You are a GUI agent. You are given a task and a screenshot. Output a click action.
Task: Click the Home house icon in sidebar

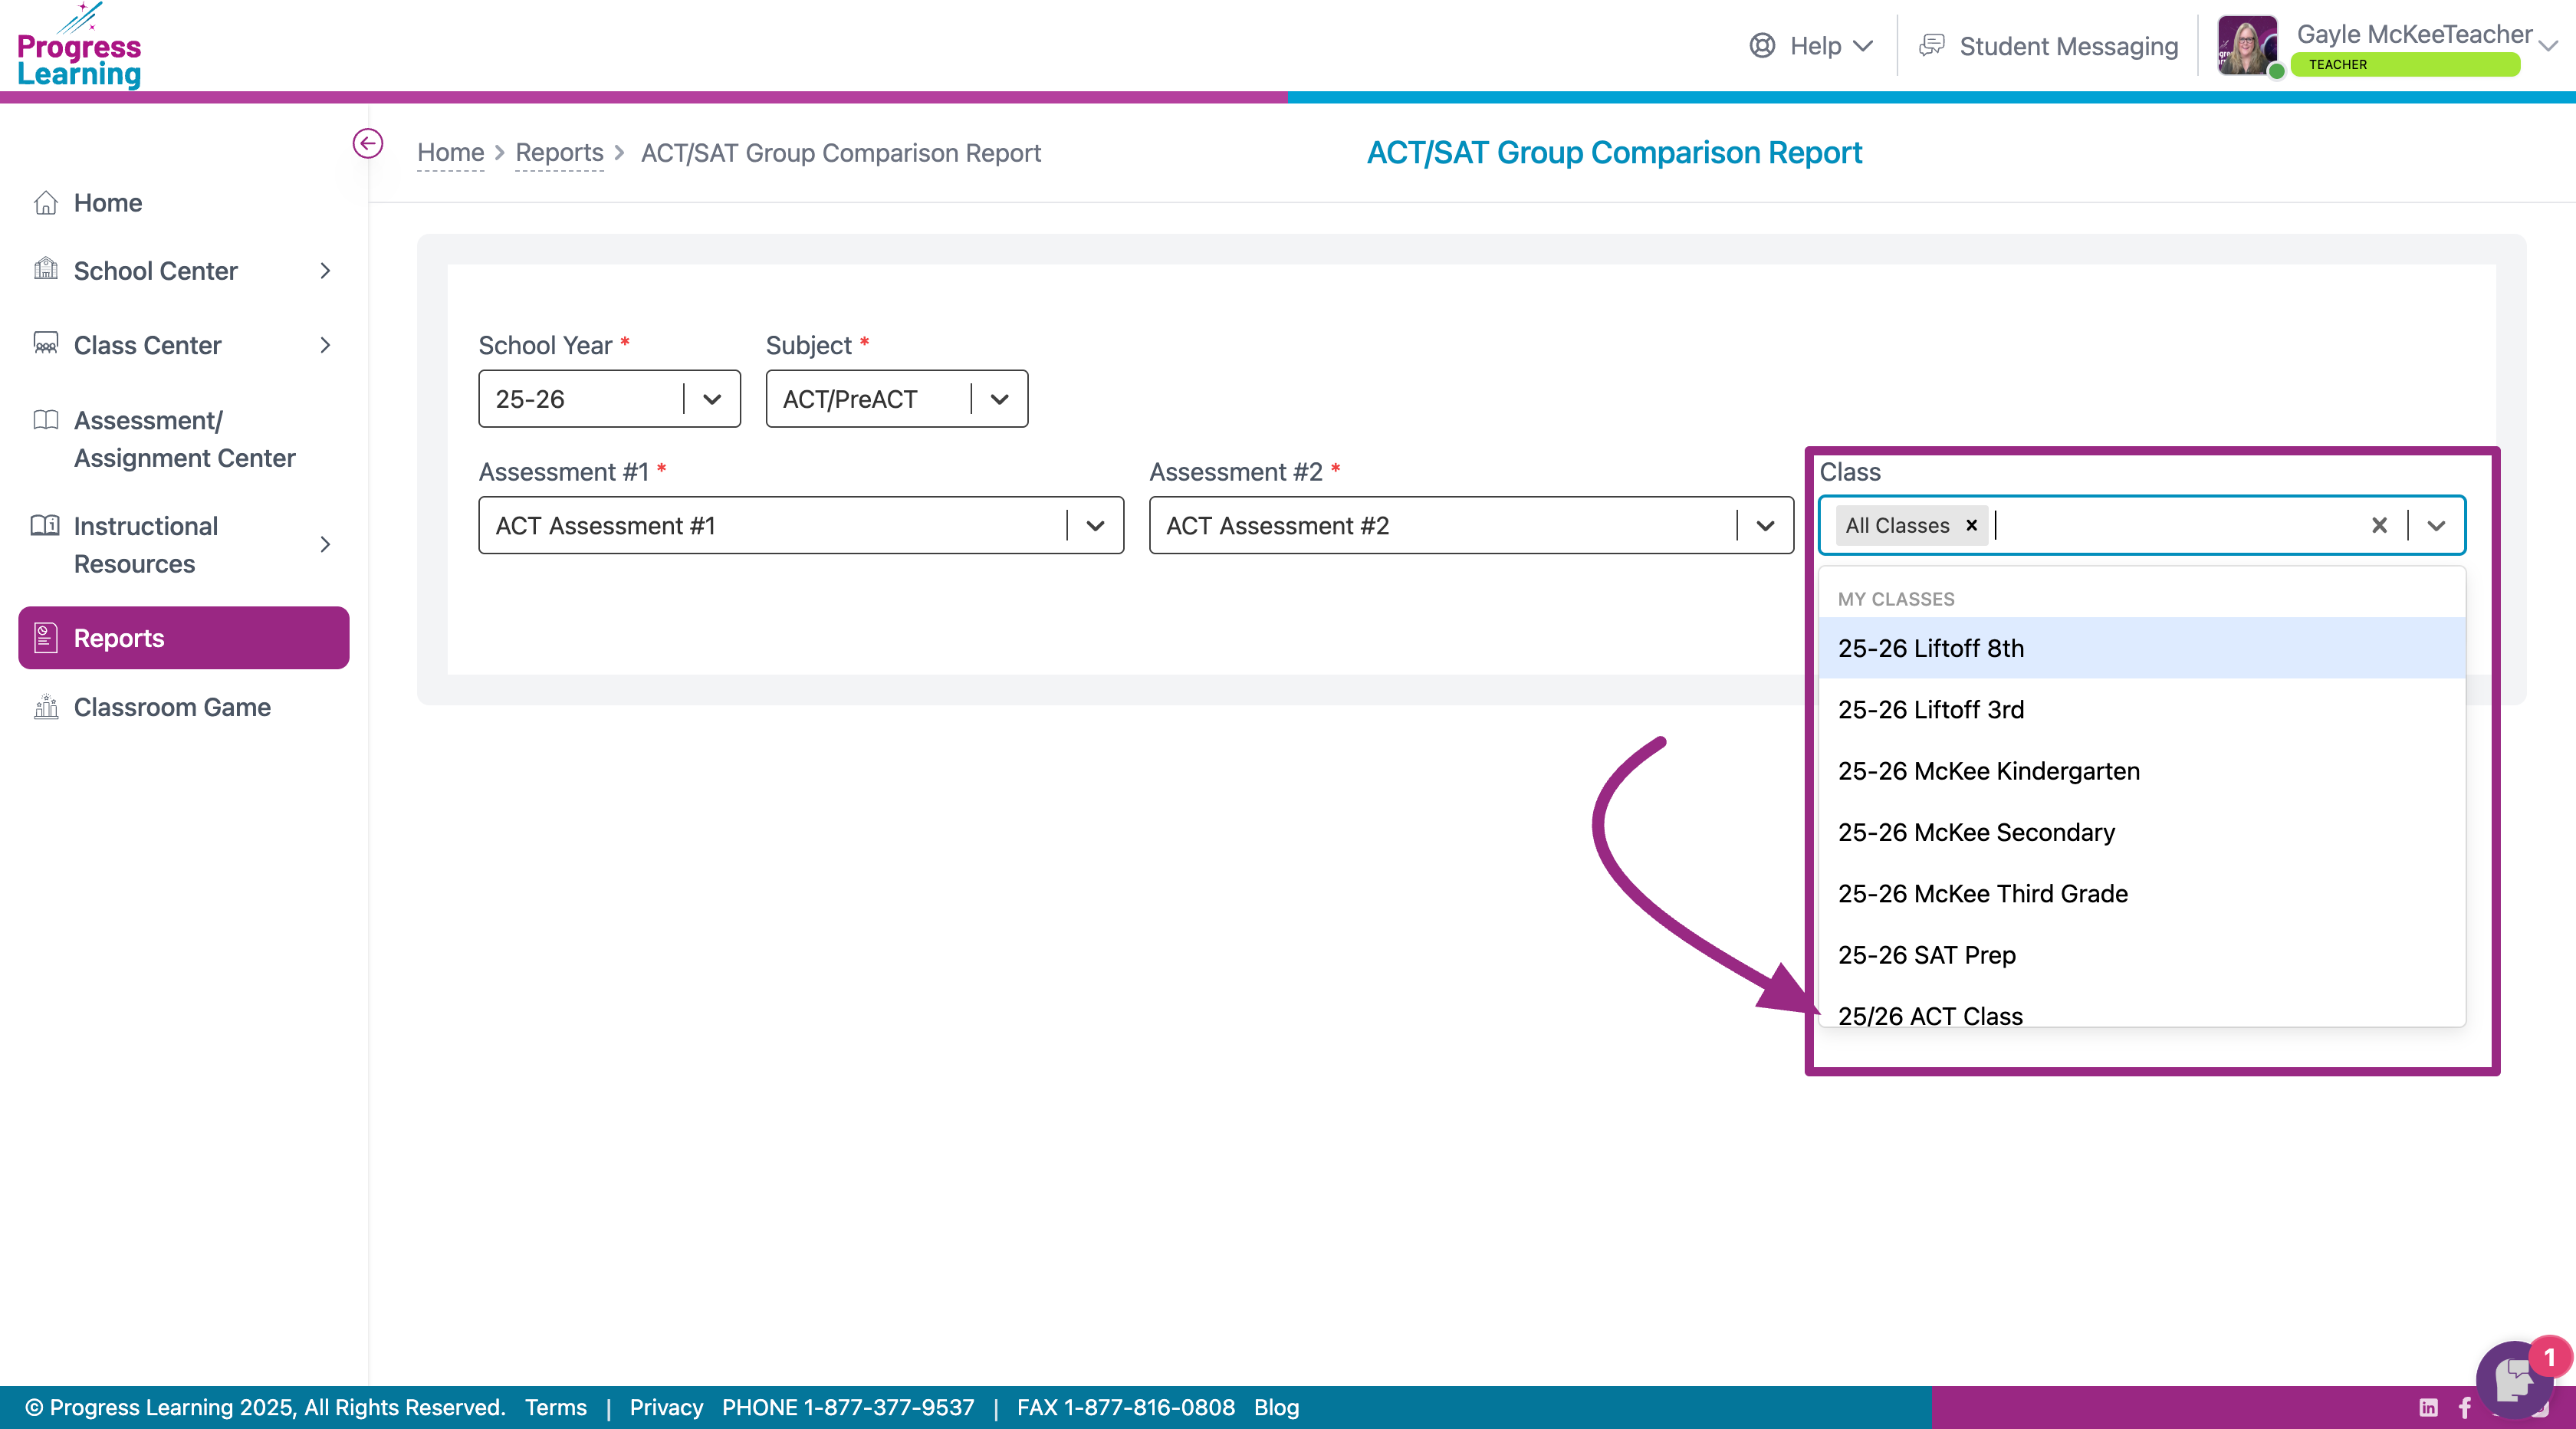pyautogui.click(x=45, y=203)
